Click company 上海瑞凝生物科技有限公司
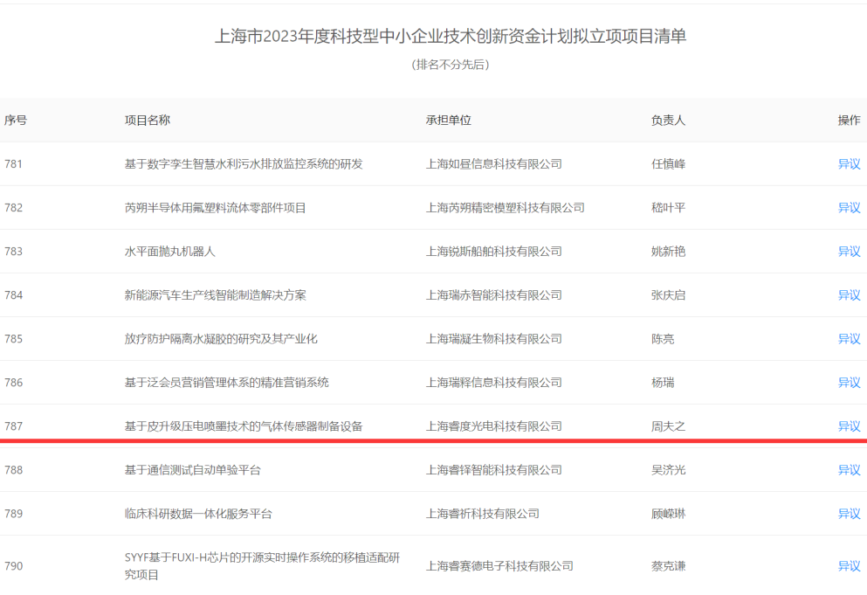The image size is (867, 595). pos(494,339)
